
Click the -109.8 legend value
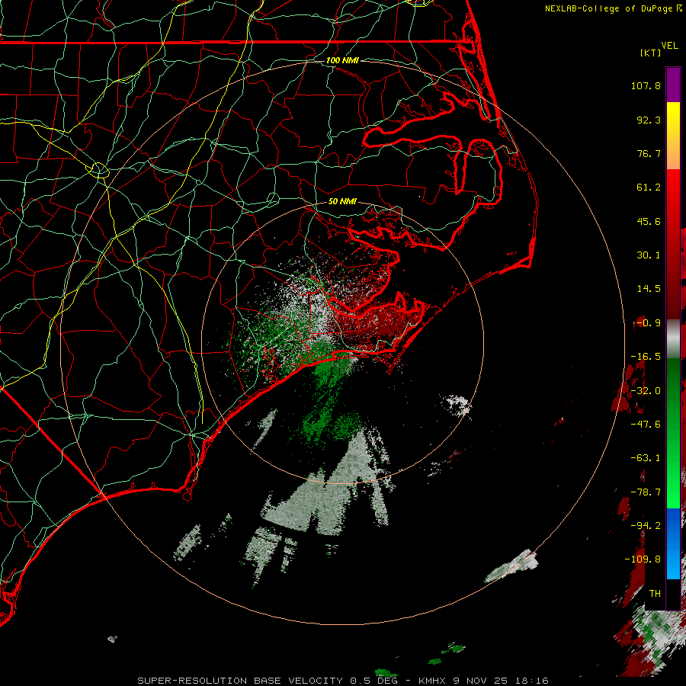(x=643, y=559)
